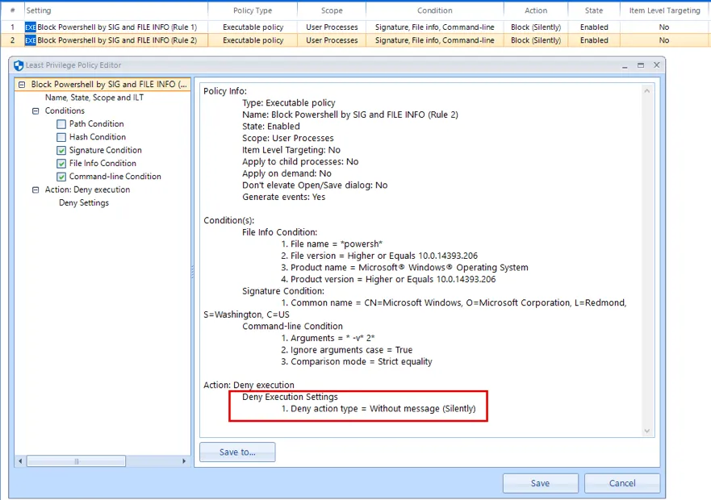The height and width of the screenshot is (500, 711).
Task: Enable the Path Condition checkbox
Action: [x=61, y=124]
